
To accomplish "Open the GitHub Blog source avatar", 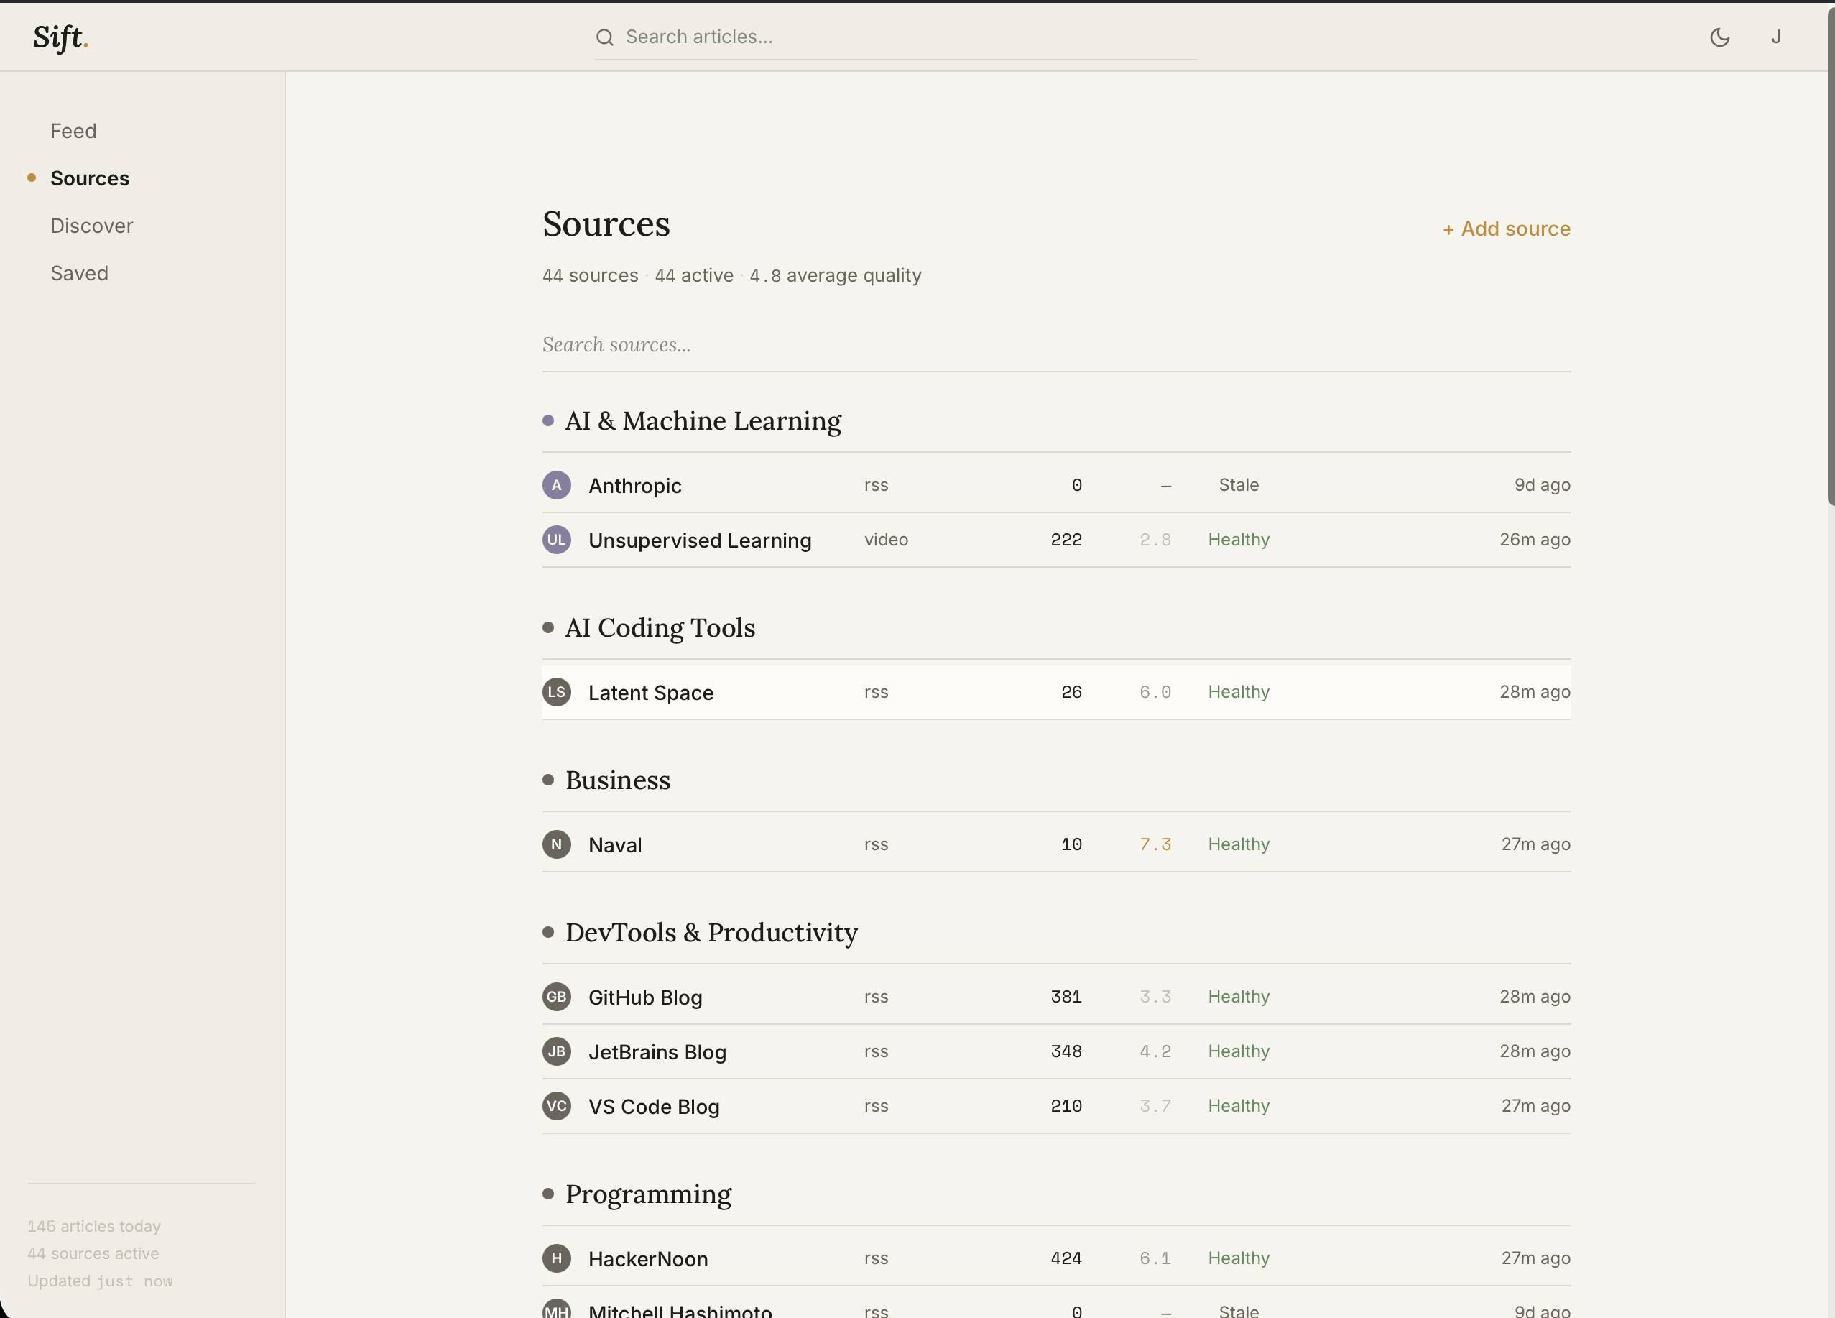I will 556,997.
